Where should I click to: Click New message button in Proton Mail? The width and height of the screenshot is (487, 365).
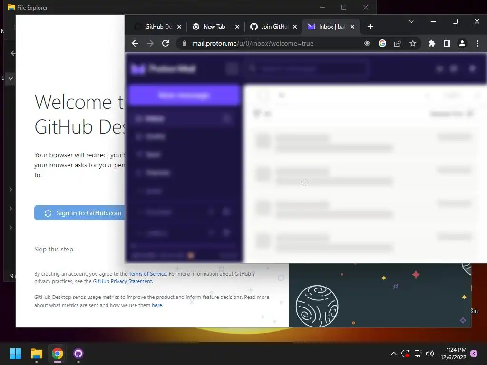pos(184,95)
